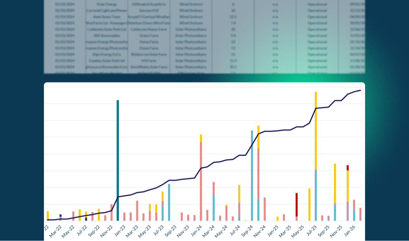The height and width of the screenshot is (241, 409).
Task: Click the 15.9 capacity value
Action: click(233, 61)
